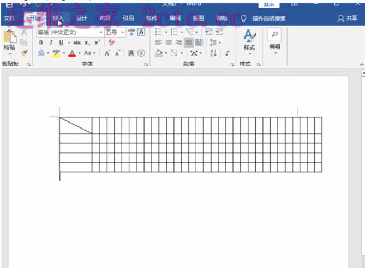
Task: Toggle Bold formatting
Action: point(41,42)
